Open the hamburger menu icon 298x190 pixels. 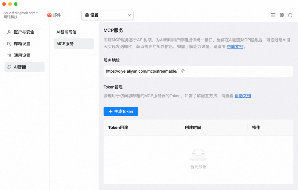pos(273,15)
